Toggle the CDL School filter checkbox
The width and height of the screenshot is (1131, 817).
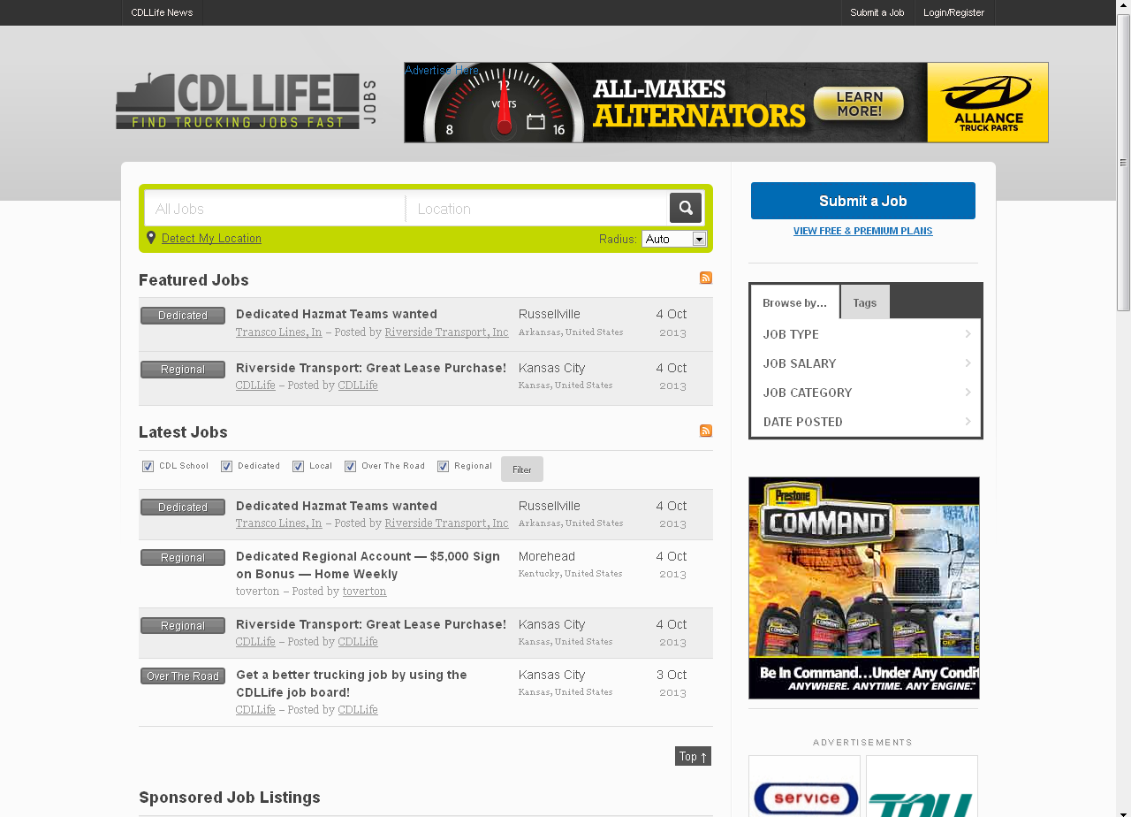pos(148,467)
